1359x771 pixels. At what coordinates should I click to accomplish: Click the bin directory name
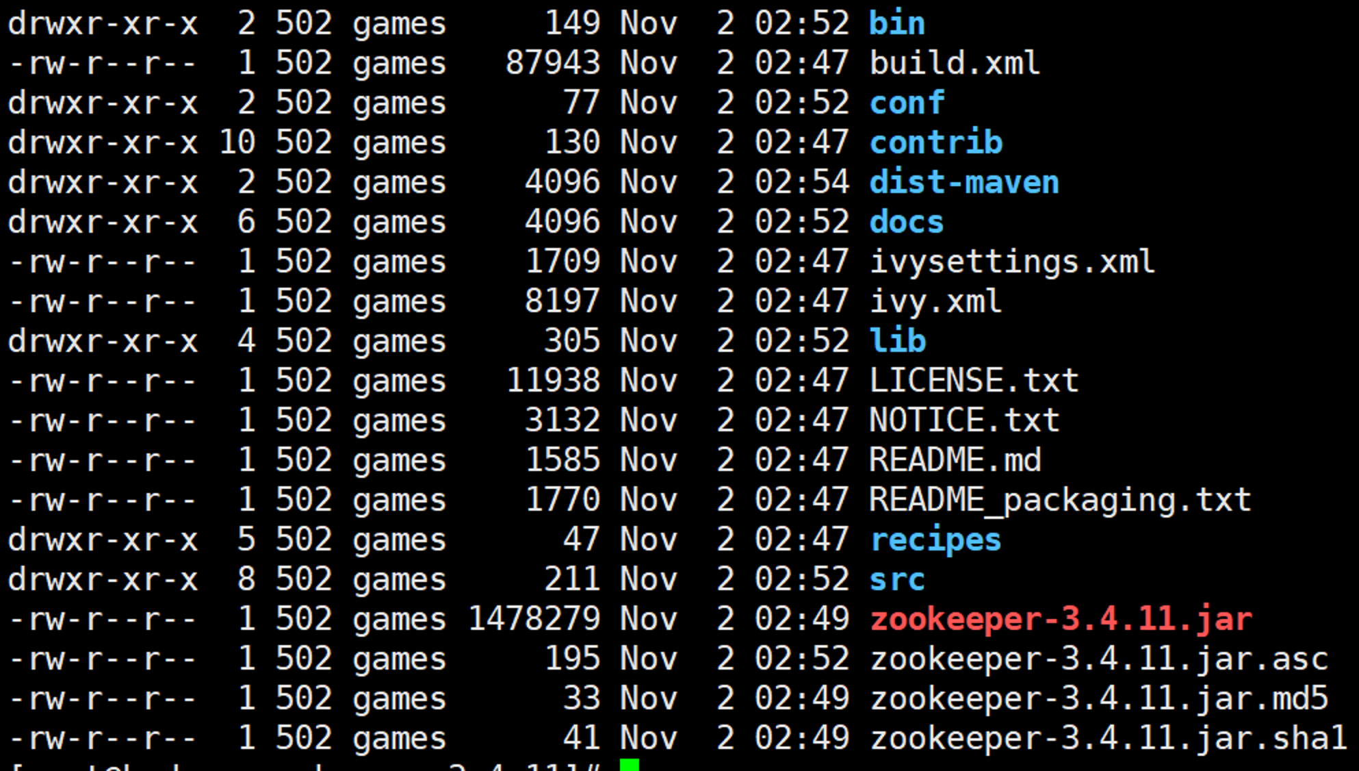pos(896,23)
